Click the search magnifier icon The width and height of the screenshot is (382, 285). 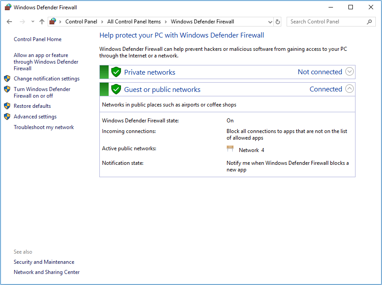(x=369, y=22)
